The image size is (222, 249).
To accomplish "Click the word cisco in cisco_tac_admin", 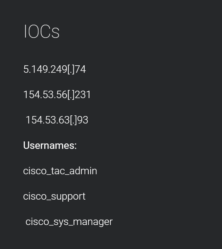I will pyautogui.click(x=35, y=171).
